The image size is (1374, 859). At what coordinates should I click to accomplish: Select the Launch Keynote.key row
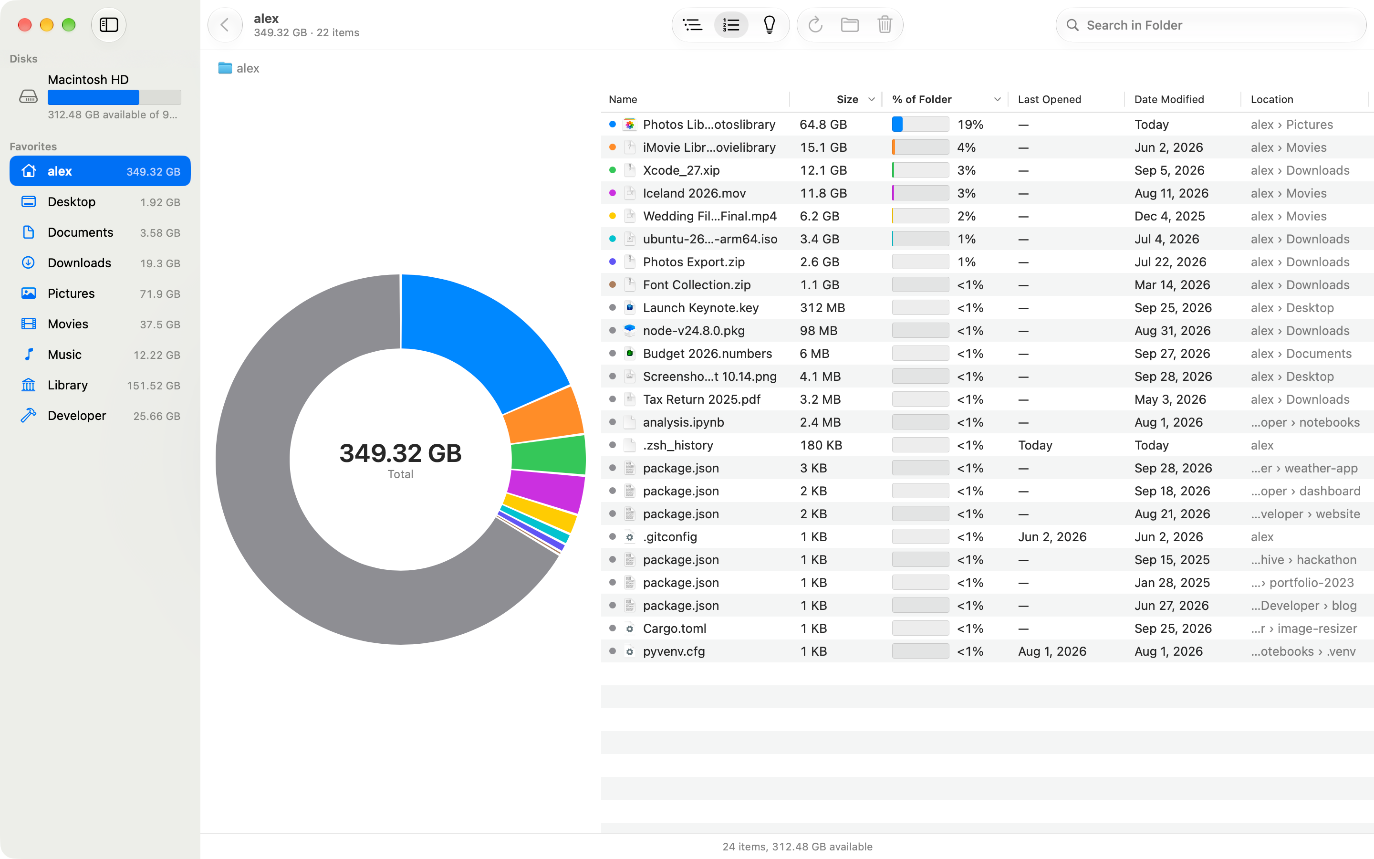pos(987,308)
